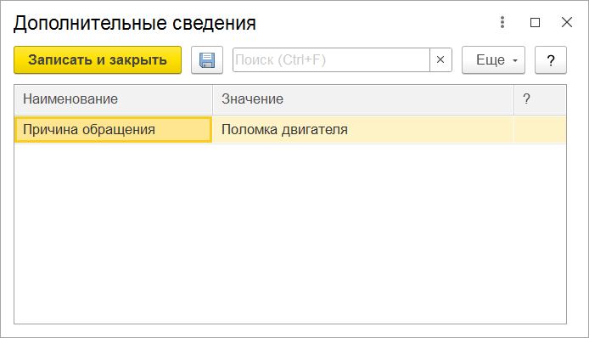Open the help via the toolbar question mark
Screen dimensions: 589x338
pyautogui.click(x=551, y=60)
